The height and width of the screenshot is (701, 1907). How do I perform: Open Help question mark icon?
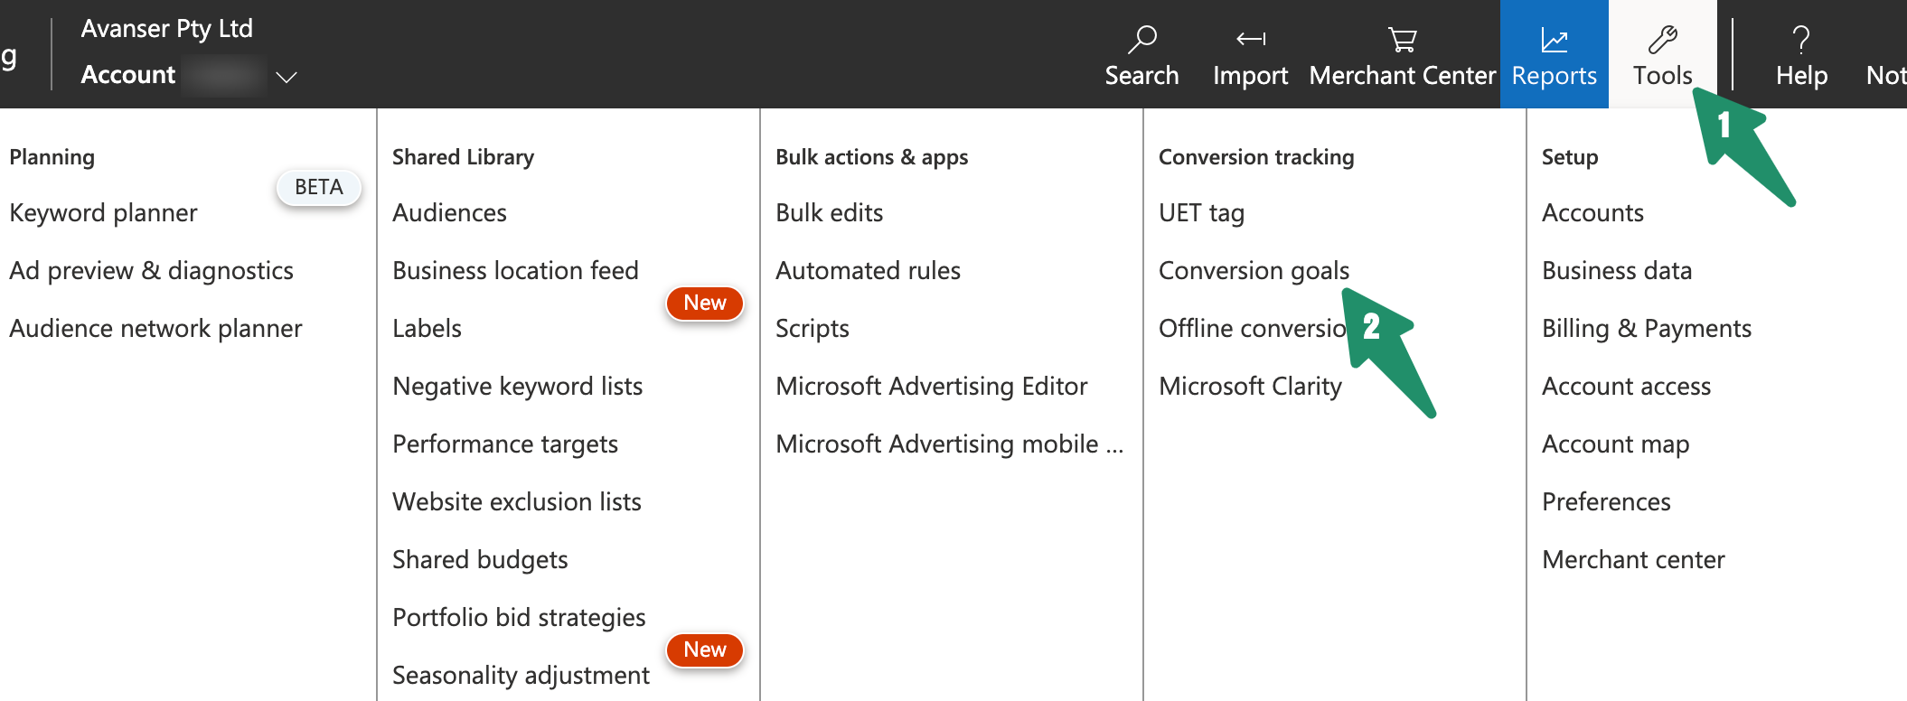(1801, 39)
